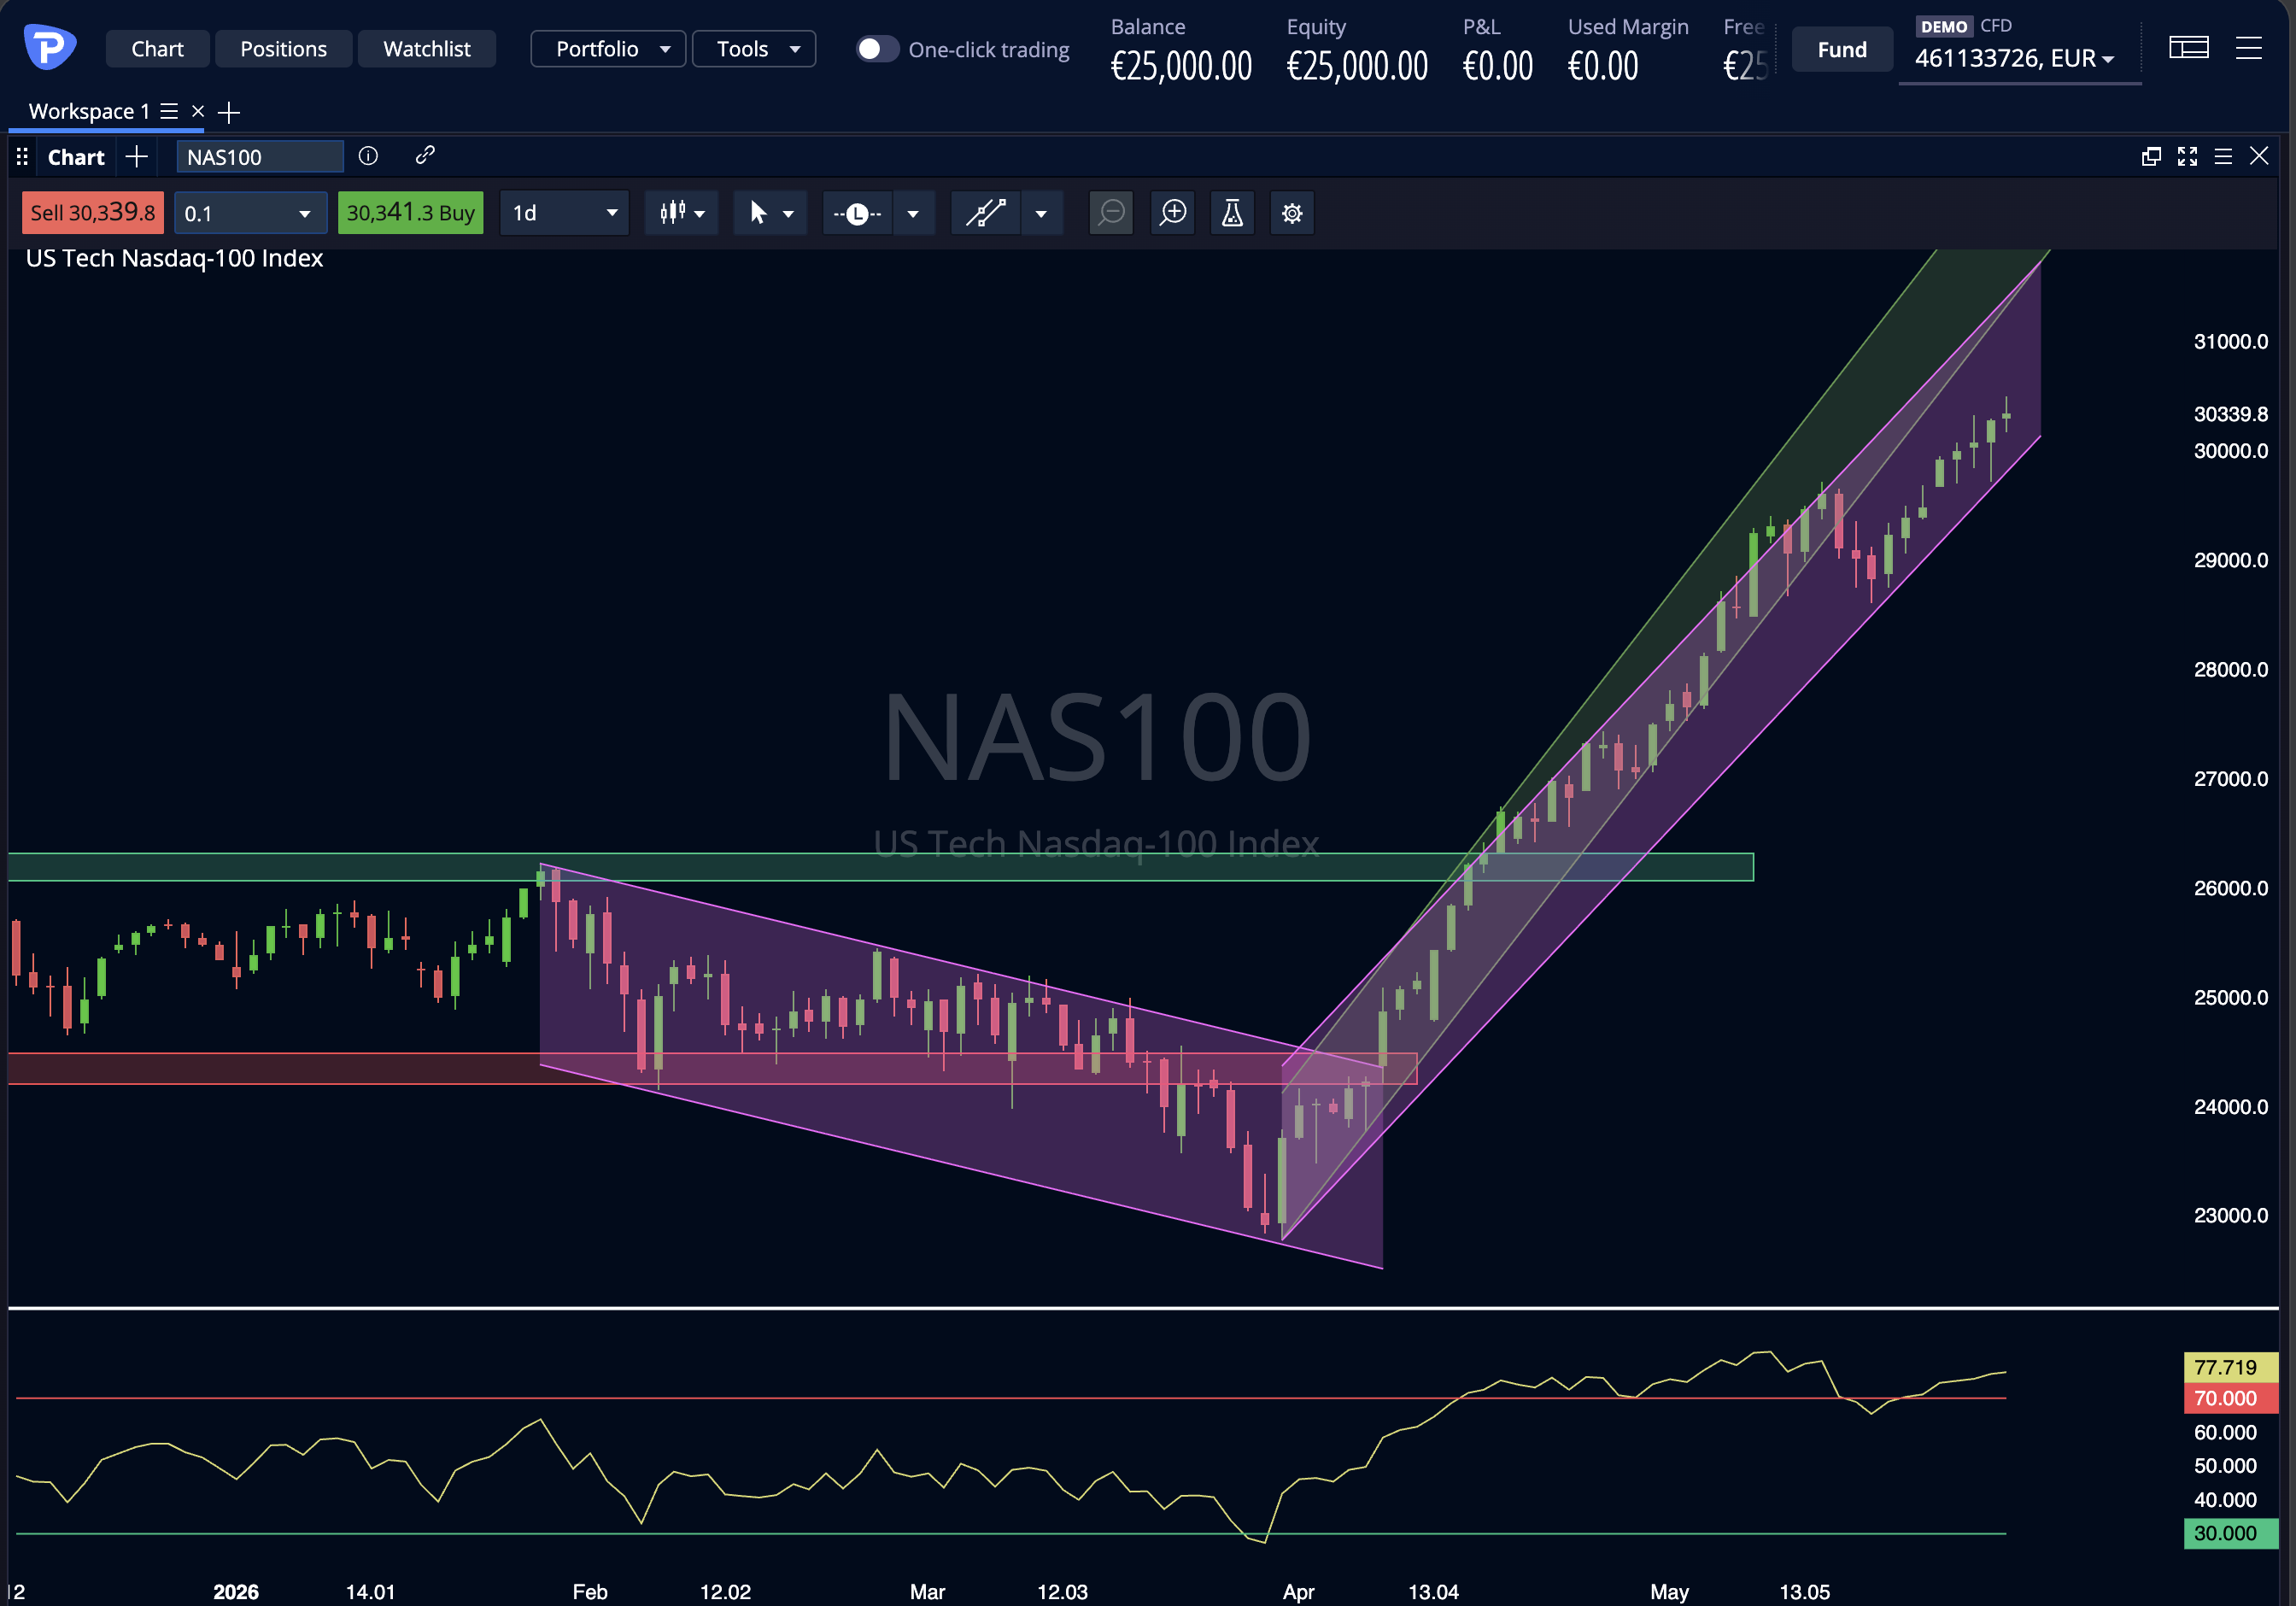Screen dimensions: 2296x1606
Task: Click the P&L €0.00 value
Action: click(1498, 67)
